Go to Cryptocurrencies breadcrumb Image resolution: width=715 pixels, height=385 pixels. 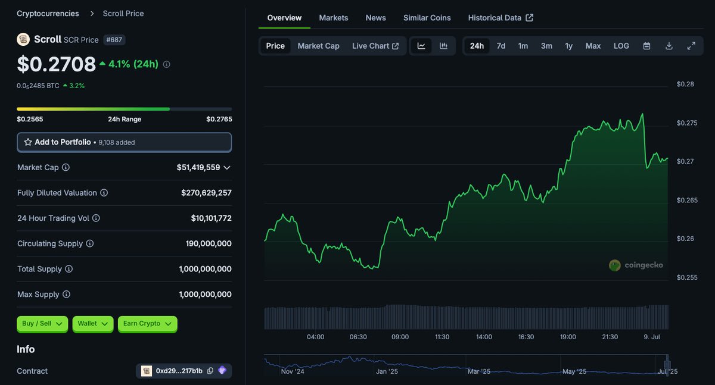click(48, 13)
